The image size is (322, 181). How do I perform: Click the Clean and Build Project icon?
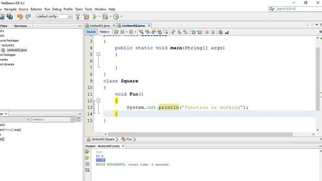coord(86,17)
